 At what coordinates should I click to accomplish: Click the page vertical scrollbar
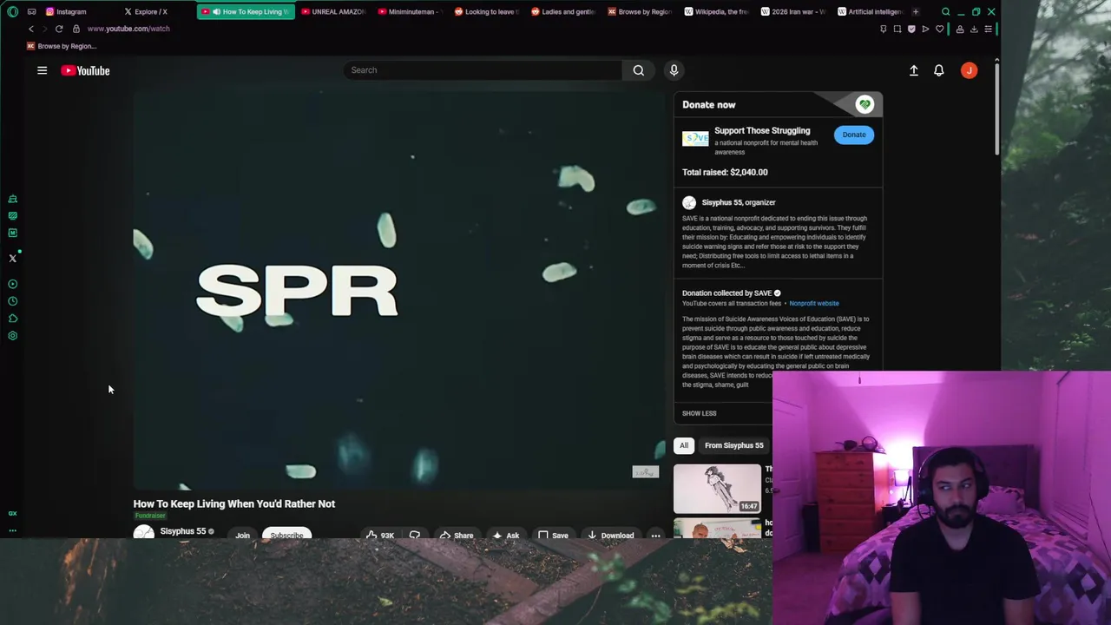996,109
